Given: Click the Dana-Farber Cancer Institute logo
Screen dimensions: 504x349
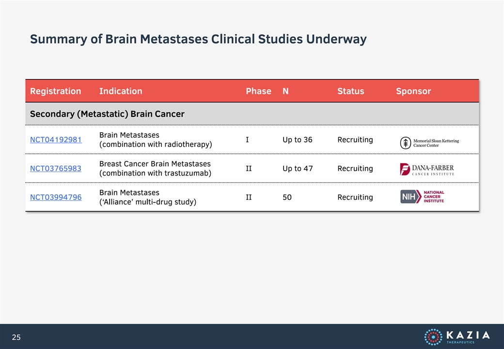Looking at the screenshot, I should [427, 169].
